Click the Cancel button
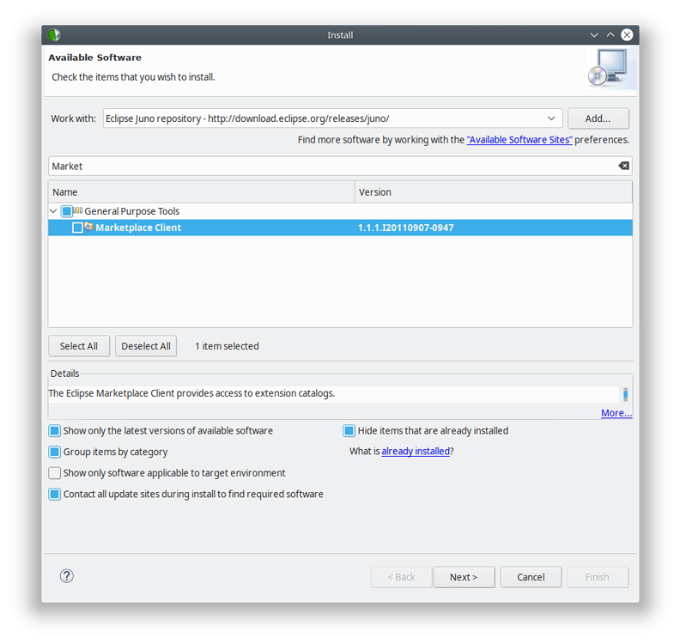The width and height of the screenshot is (680, 644). (531, 577)
